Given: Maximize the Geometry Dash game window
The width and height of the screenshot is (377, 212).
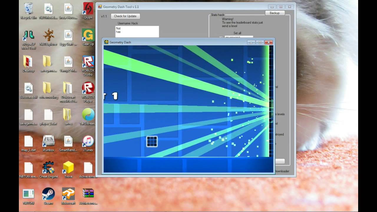Looking at the screenshot, I should coord(260,42).
